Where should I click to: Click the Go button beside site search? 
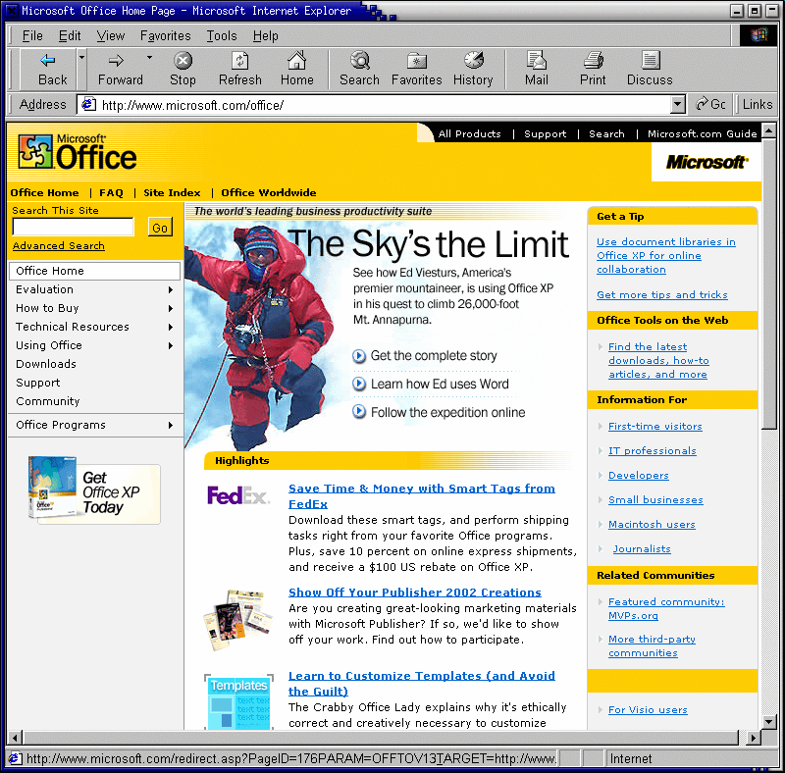point(160,228)
